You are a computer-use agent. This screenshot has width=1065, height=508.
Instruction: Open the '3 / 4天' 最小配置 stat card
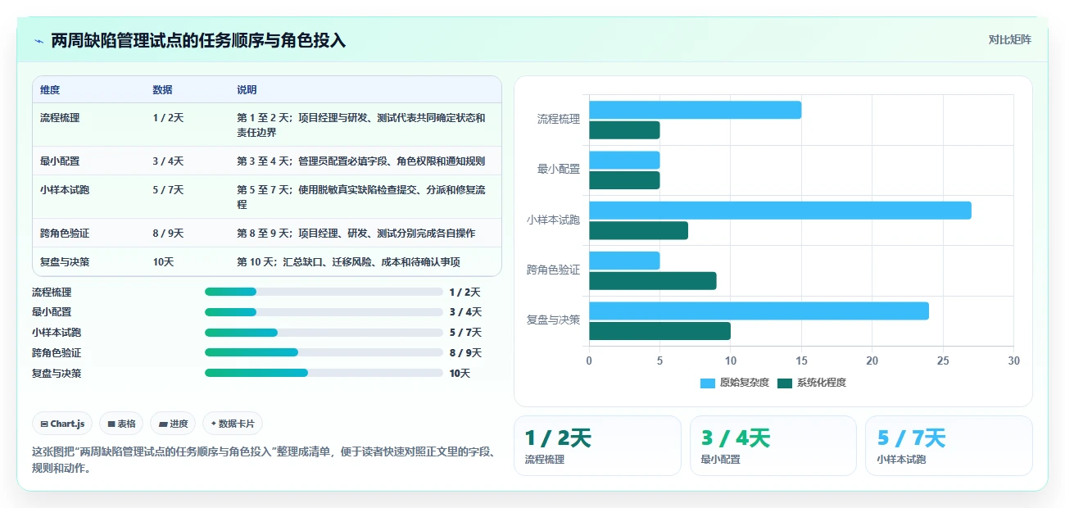[x=773, y=446]
